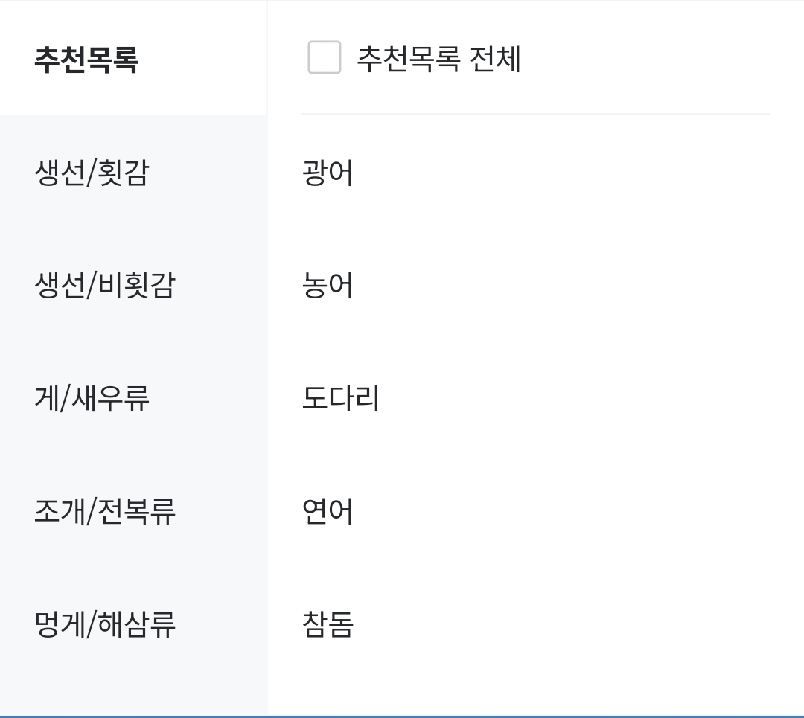The width and height of the screenshot is (804, 718).
Task: Open the 생선/횟감 category
Action: [x=133, y=172]
